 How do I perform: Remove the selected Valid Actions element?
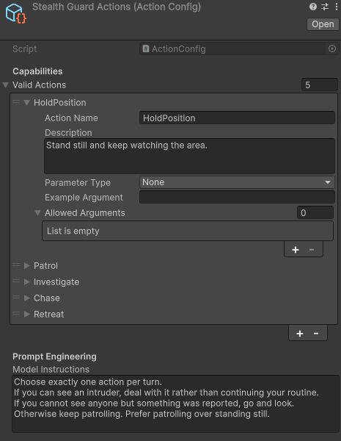pyautogui.click(x=316, y=333)
